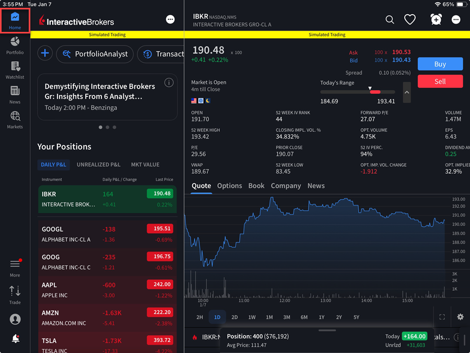Switch positions view to Mkt Value
The image size is (470, 353).
point(145,165)
